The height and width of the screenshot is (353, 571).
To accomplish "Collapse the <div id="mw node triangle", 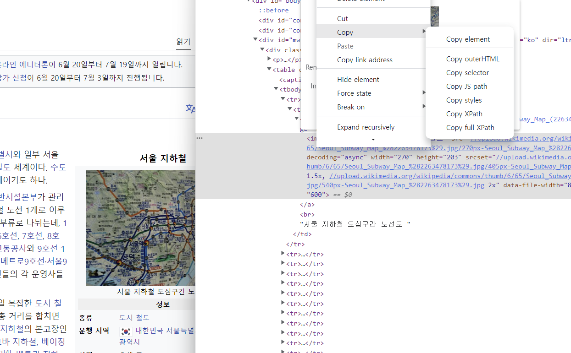I will pyautogui.click(x=255, y=40).
